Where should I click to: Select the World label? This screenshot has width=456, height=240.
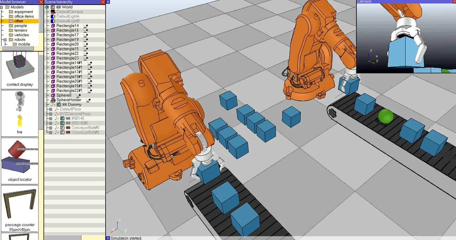(67, 7)
